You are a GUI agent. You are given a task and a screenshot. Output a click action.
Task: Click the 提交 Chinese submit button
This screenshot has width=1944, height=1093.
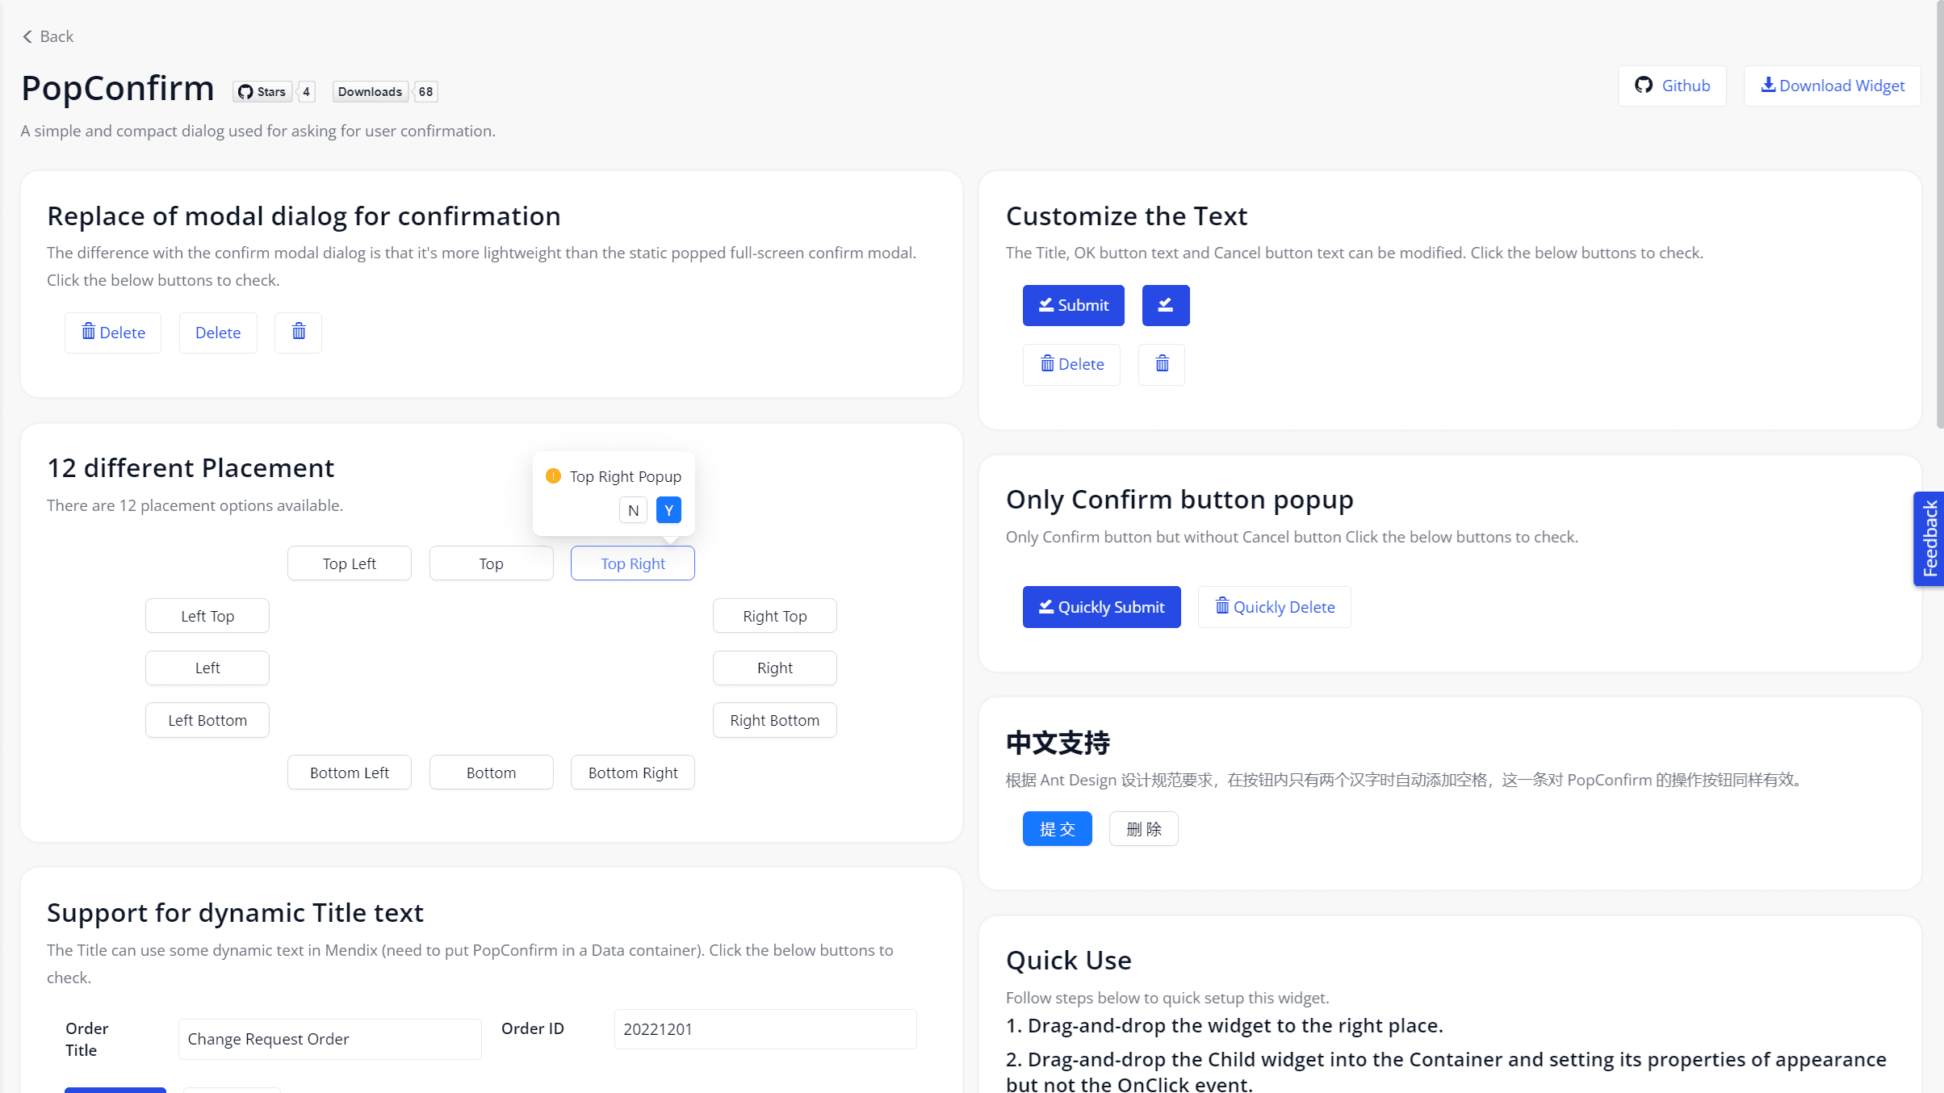[1057, 828]
